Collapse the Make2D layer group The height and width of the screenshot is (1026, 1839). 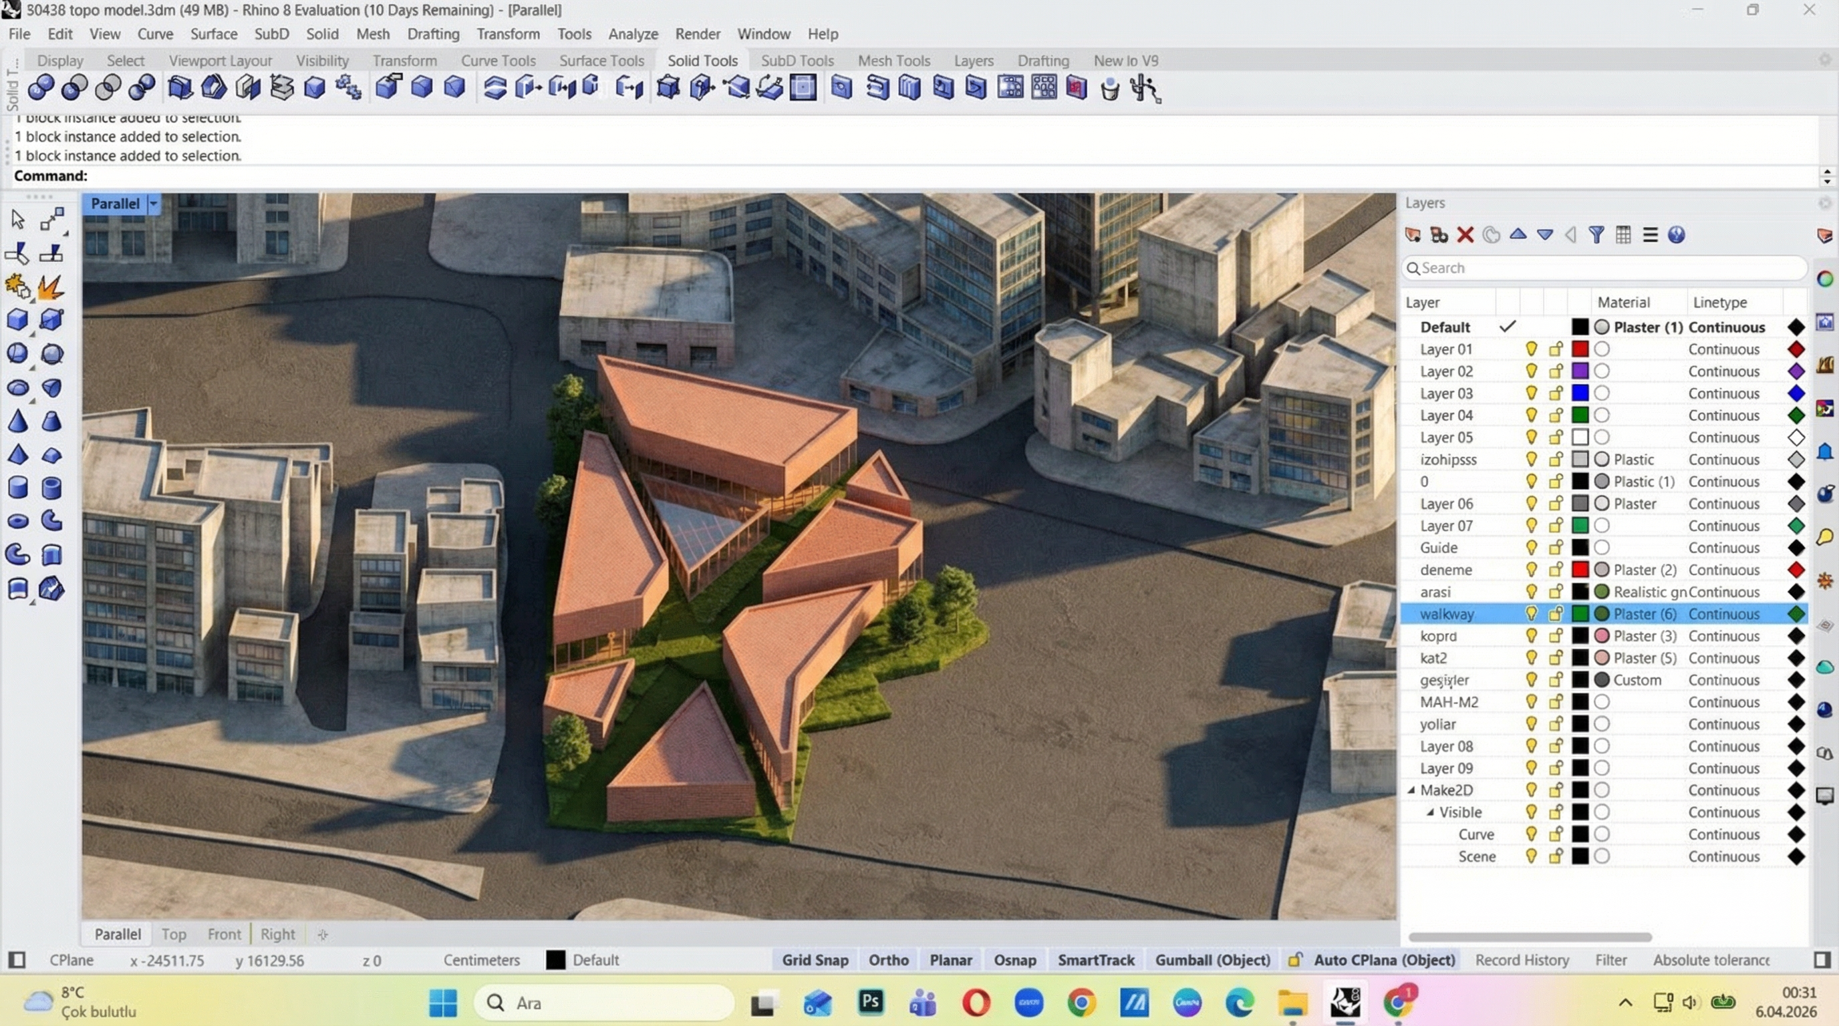click(1411, 790)
